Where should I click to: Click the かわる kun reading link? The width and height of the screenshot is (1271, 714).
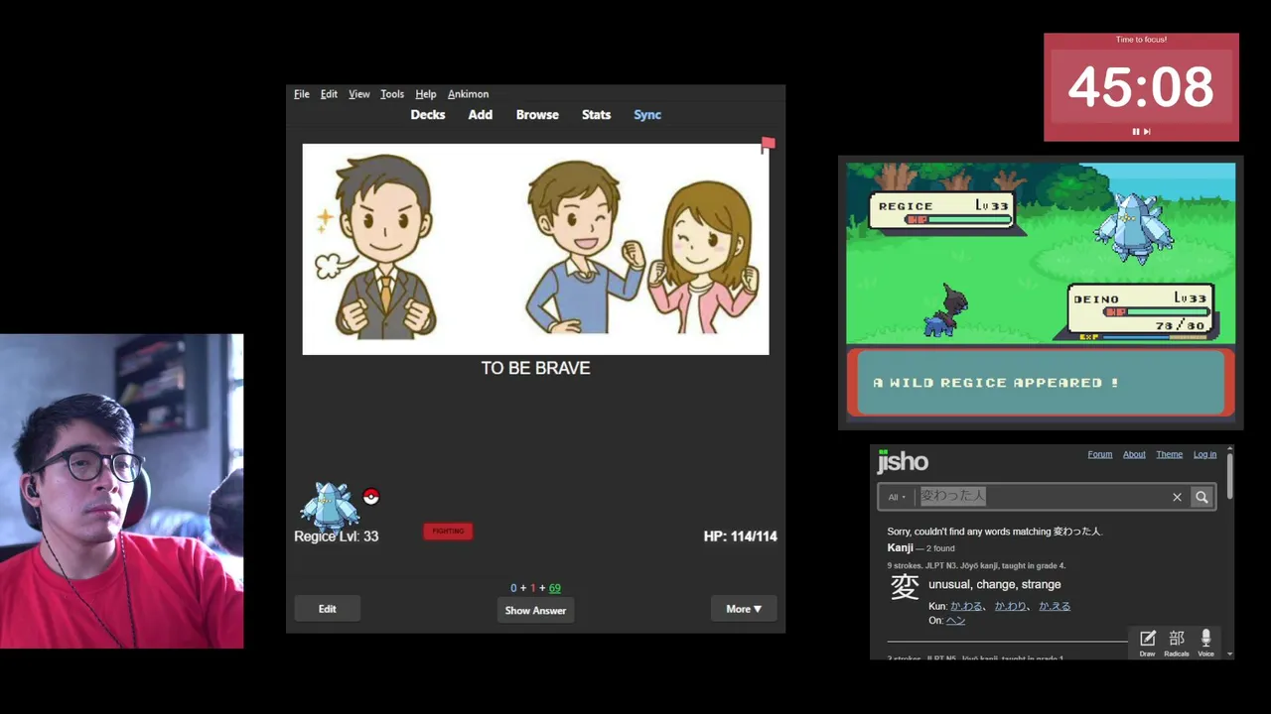[966, 606]
